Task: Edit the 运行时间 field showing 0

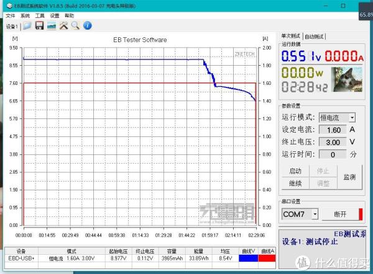Action: [333, 154]
